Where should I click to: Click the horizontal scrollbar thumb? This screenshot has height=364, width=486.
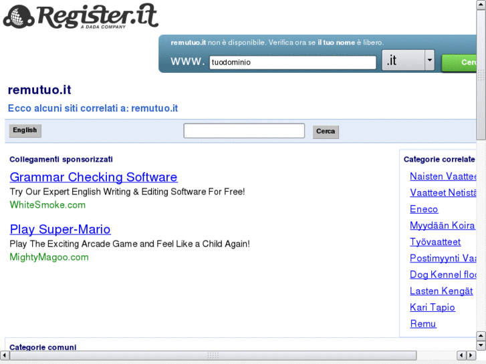coord(213,355)
